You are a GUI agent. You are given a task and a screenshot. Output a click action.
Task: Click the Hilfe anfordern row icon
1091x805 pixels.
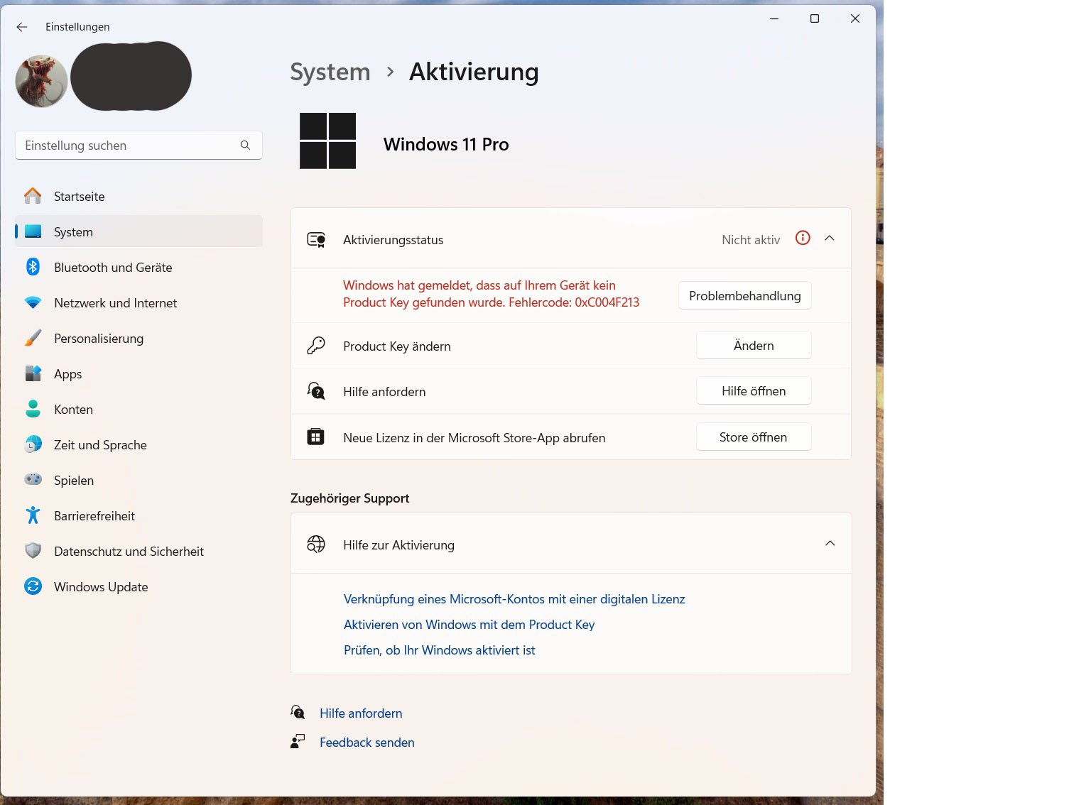click(x=316, y=391)
